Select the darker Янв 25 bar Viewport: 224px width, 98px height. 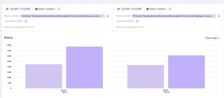[186, 72]
